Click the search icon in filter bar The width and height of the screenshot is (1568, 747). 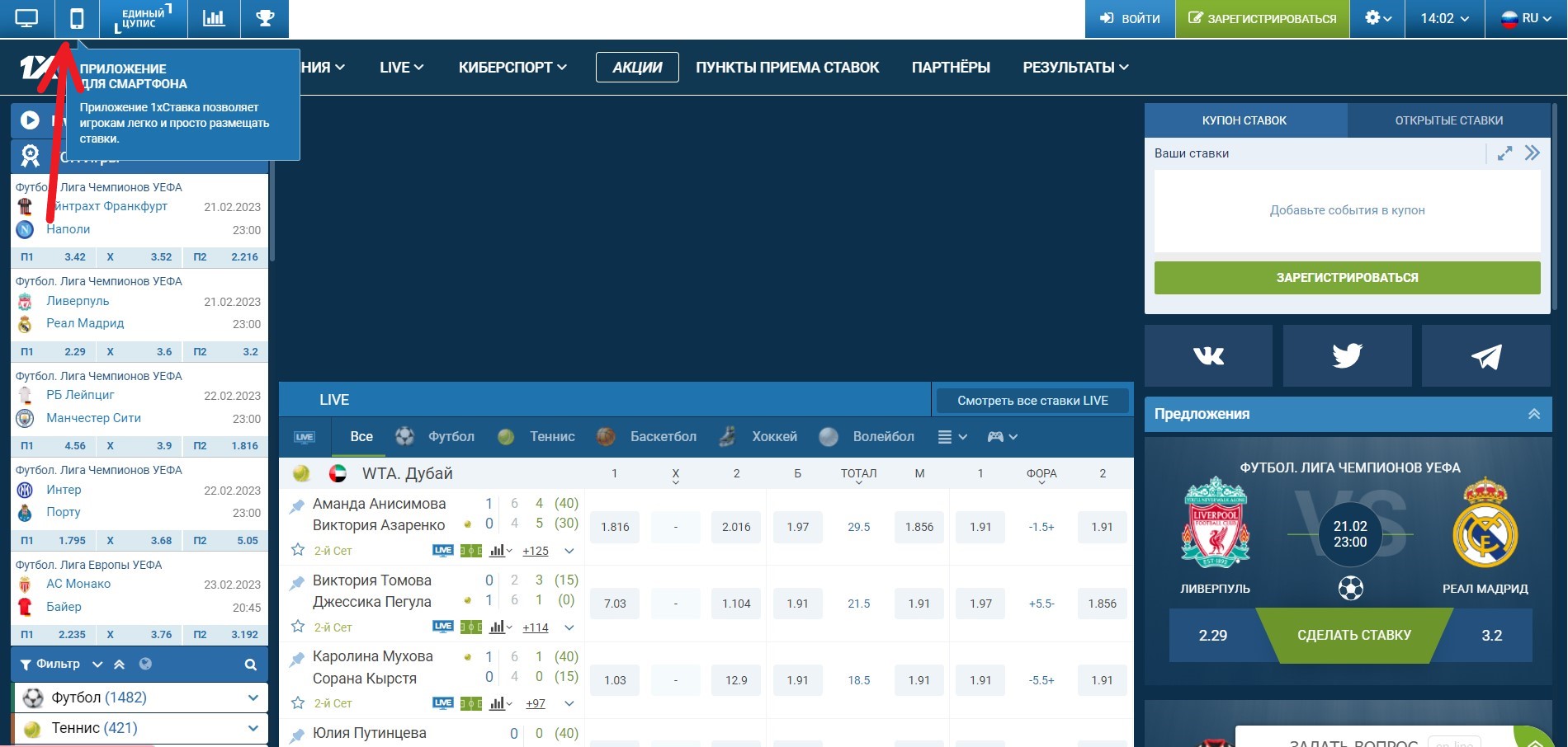click(251, 665)
